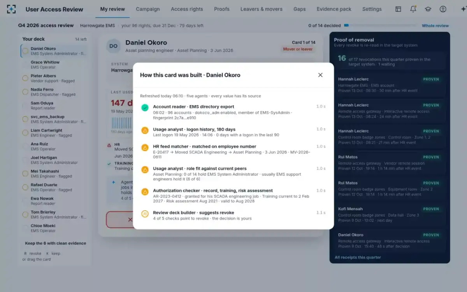Open All receipts this quarter link

358,257
